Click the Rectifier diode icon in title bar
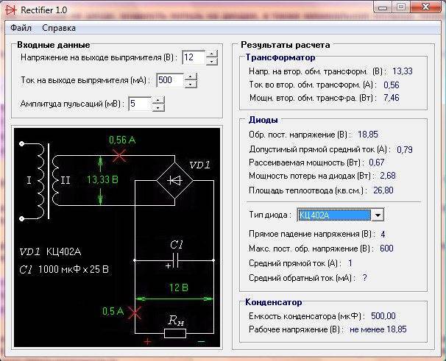The width and height of the screenshot is (446, 361). pos(11,10)
